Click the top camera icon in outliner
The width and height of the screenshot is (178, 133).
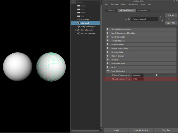click(x=78, y=9)
